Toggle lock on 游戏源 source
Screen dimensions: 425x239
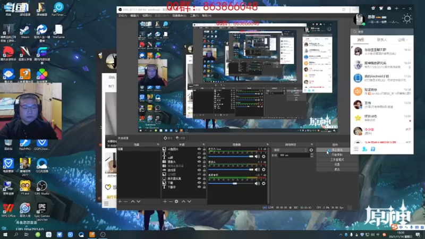click(x=204, y=170)
